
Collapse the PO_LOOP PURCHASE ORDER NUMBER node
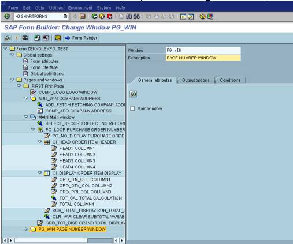coord(33,129)
